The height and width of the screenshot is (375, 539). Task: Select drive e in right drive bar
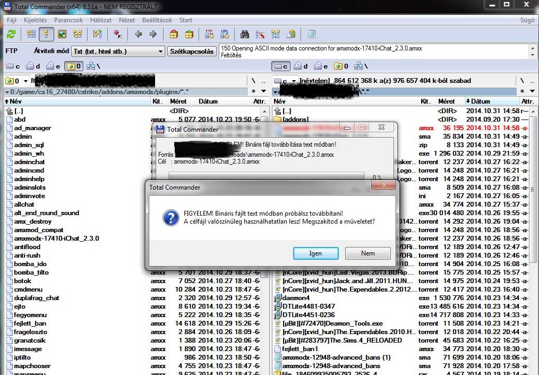321,66
